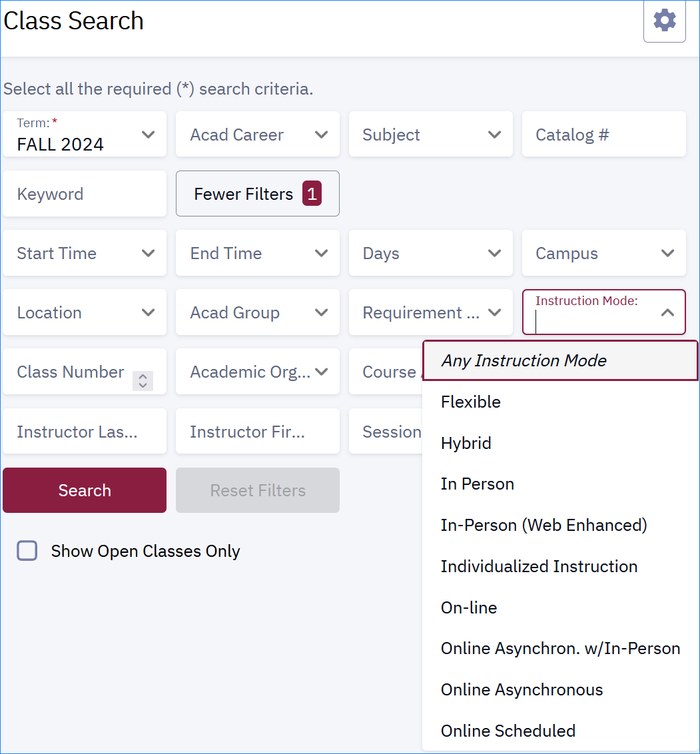Click the Days dropdown chevron
700x754 pixels.
[494, 253]
